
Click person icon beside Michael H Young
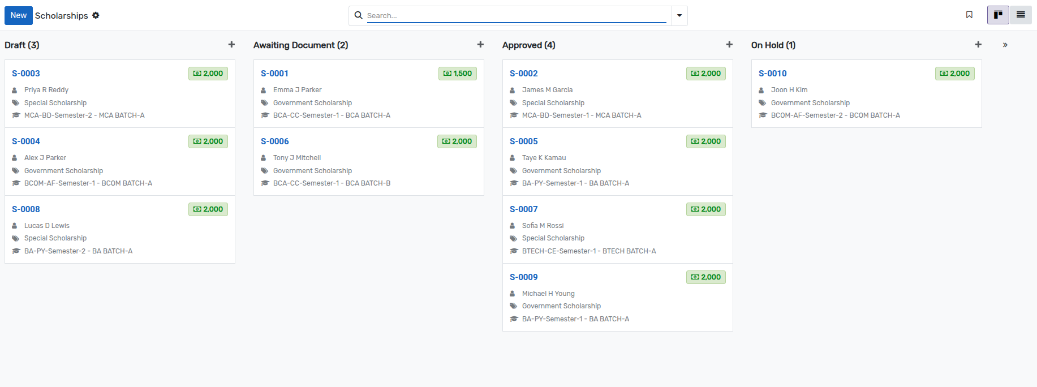[513, 294]
